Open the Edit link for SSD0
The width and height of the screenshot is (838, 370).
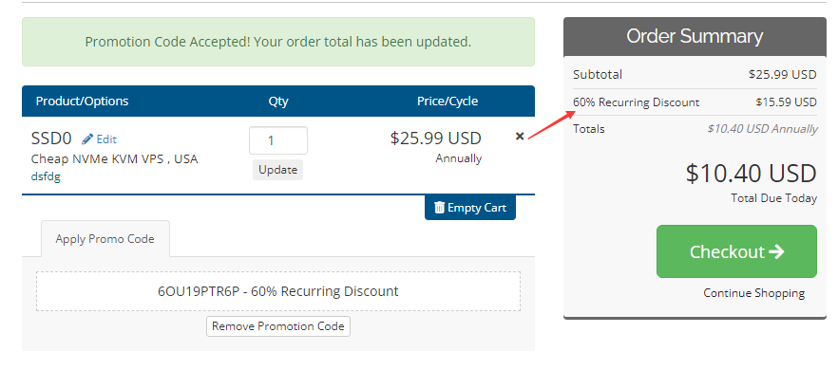[x=99, y=139]
